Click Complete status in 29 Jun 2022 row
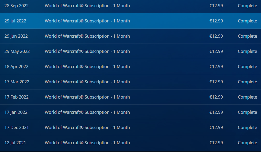 [247, 36]
